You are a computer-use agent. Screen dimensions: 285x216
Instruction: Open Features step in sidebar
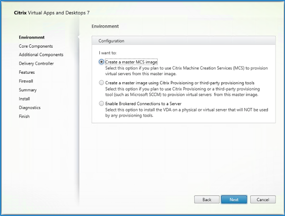pyautogui.click(x=27, y=72)
